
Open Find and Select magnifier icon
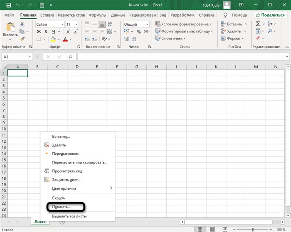pyautogui.click(x=270, y=31)
